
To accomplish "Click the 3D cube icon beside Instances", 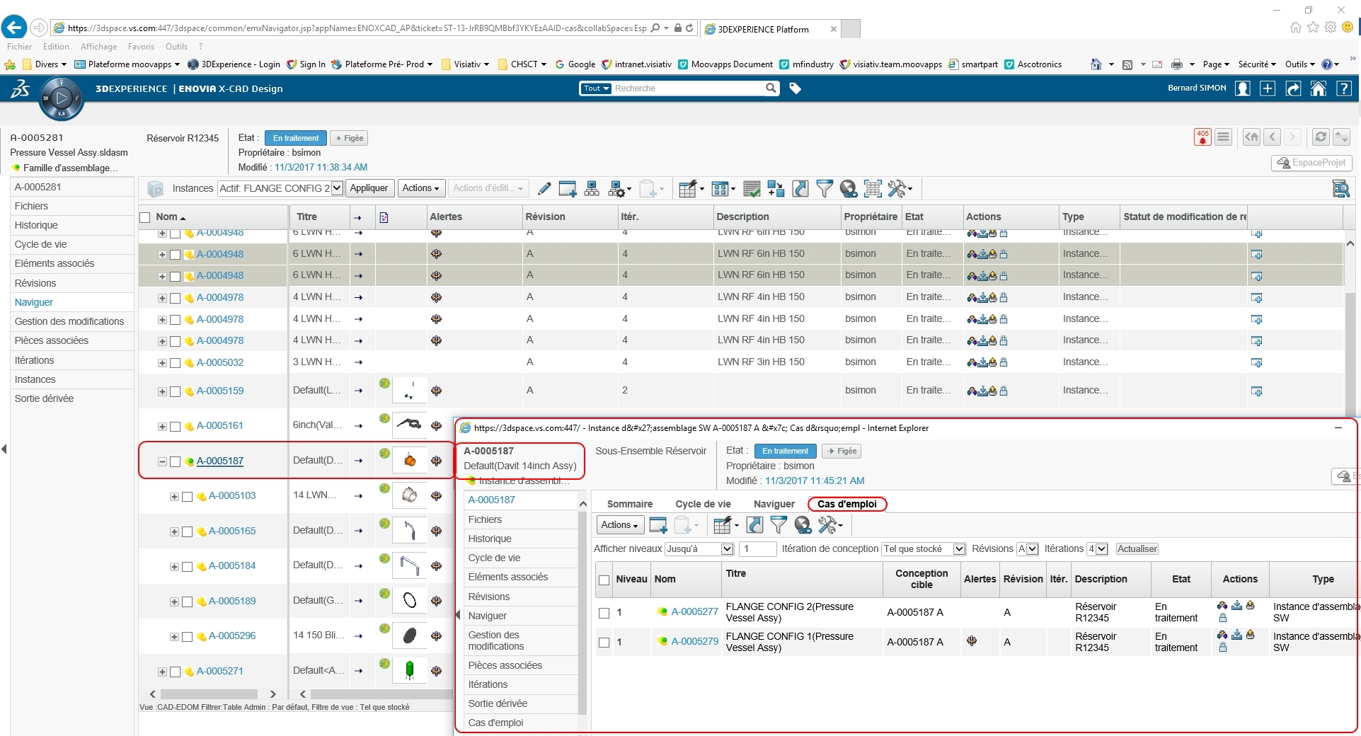I will click(155, 189).
